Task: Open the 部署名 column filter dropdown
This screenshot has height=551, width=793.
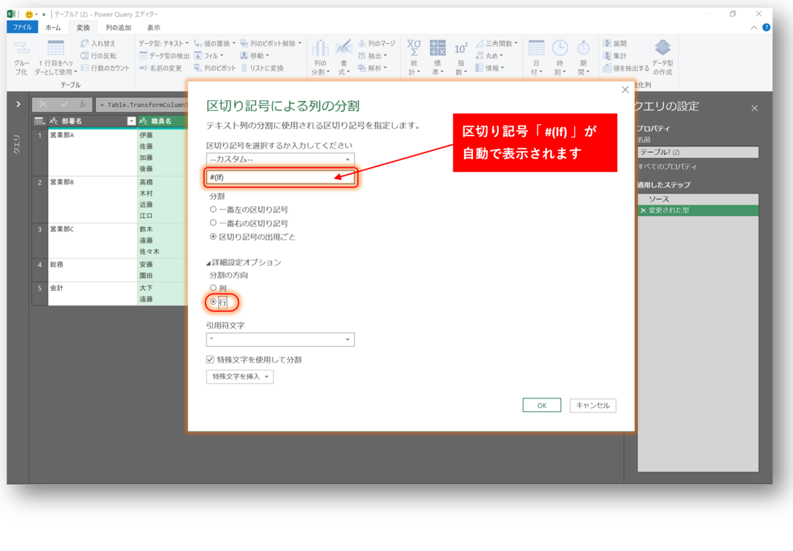Action: point(131,122)
